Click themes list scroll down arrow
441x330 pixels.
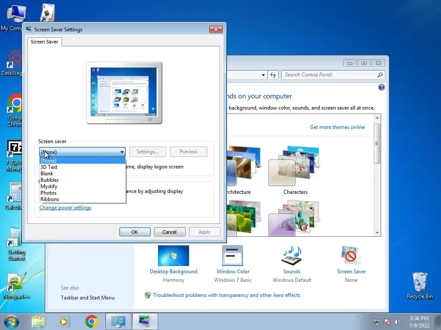click(377, 232)
